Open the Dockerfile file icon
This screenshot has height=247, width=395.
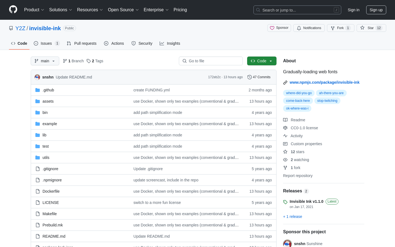click(38, 191)
